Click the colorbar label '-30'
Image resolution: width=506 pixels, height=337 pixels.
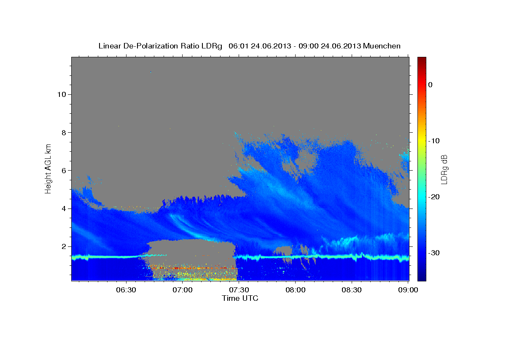(434, 253)
